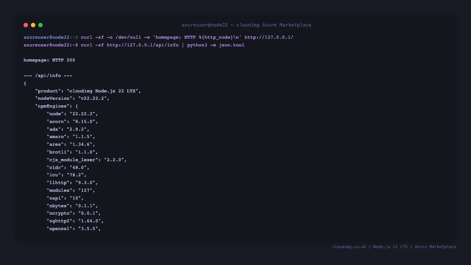Click the red close window dot

point(26,25)
